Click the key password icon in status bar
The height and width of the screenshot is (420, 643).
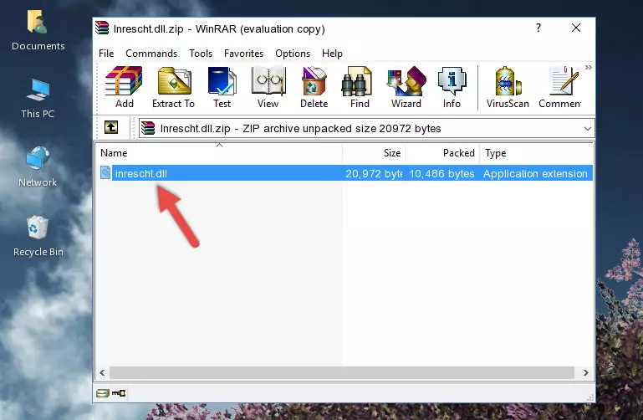tap(119, 393)
